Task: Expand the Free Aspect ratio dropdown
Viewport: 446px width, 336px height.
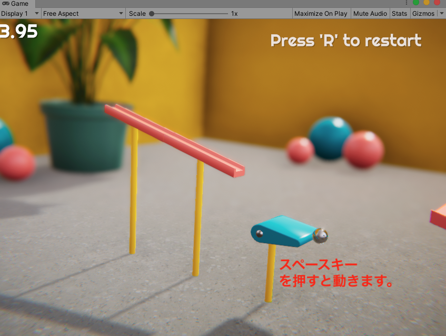Action: click(x=83, y=14)
